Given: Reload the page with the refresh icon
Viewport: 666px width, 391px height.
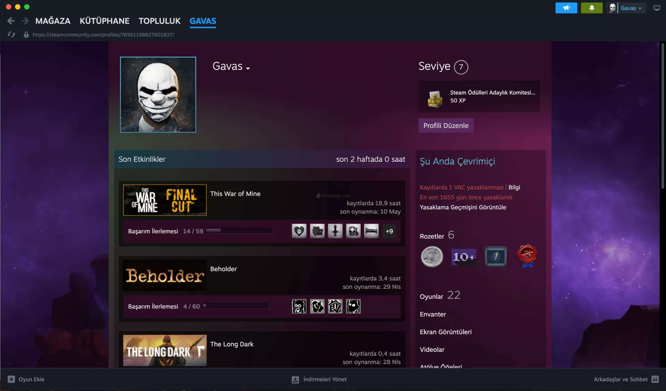Looking at the screenshot, I should [x=11, y=35].
